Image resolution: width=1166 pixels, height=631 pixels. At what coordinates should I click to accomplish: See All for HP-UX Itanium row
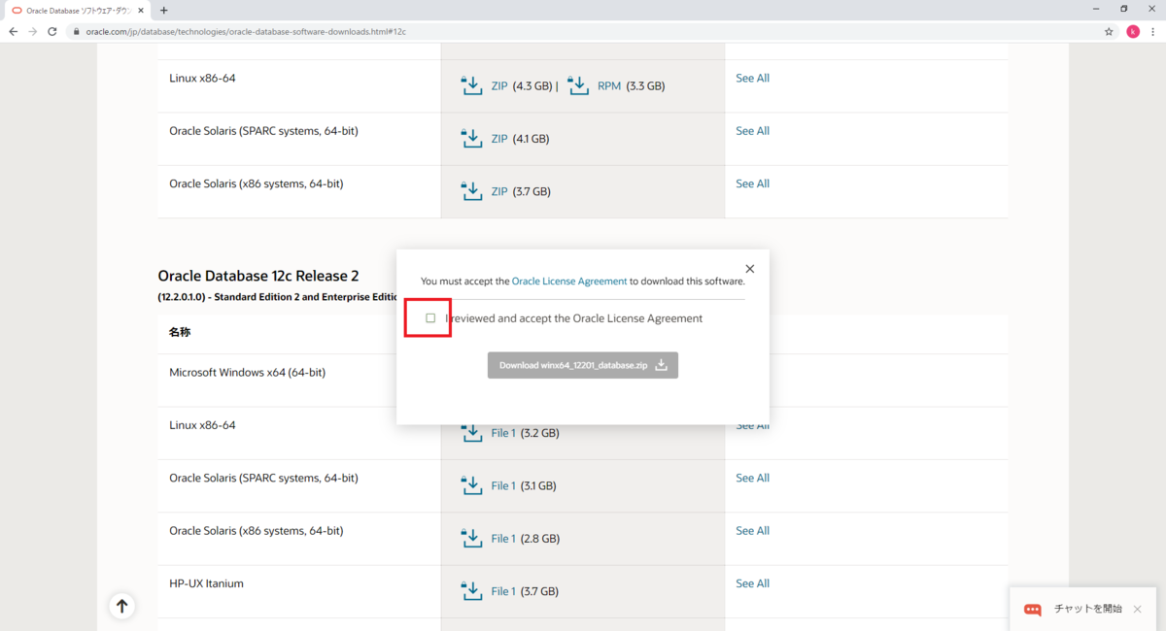click(x=752, y=583)
